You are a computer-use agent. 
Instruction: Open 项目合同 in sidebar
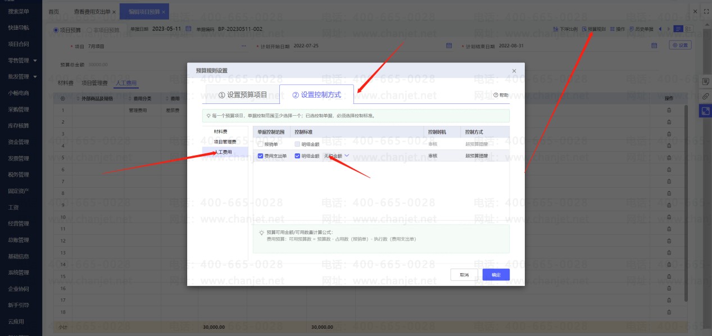click(19, 44)
